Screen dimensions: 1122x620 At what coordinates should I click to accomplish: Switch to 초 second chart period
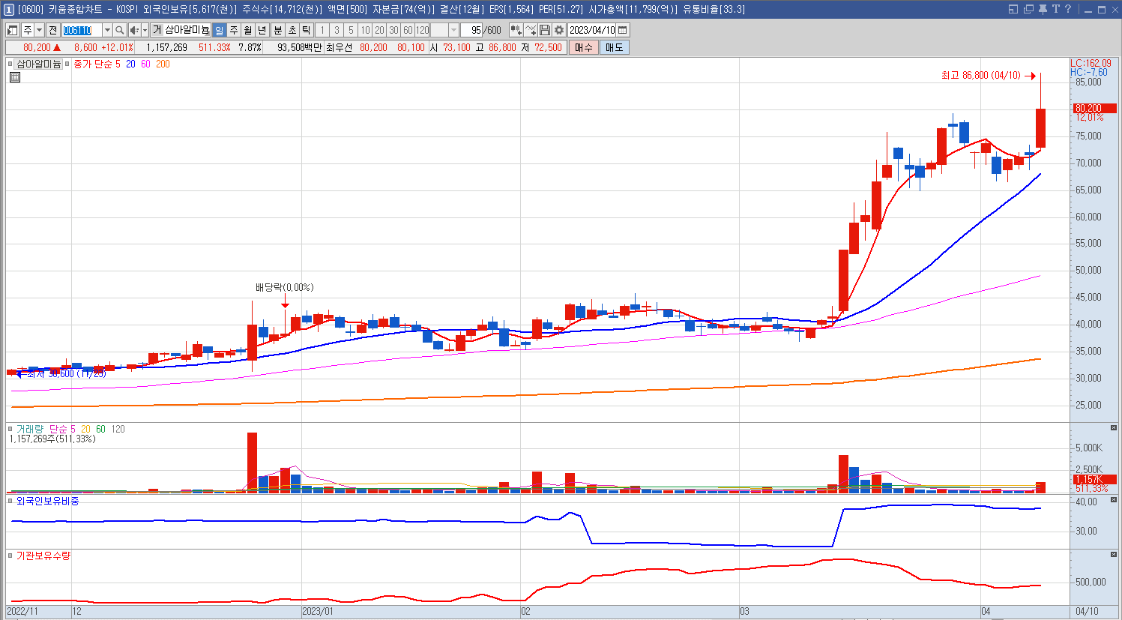tap(292, 30)
